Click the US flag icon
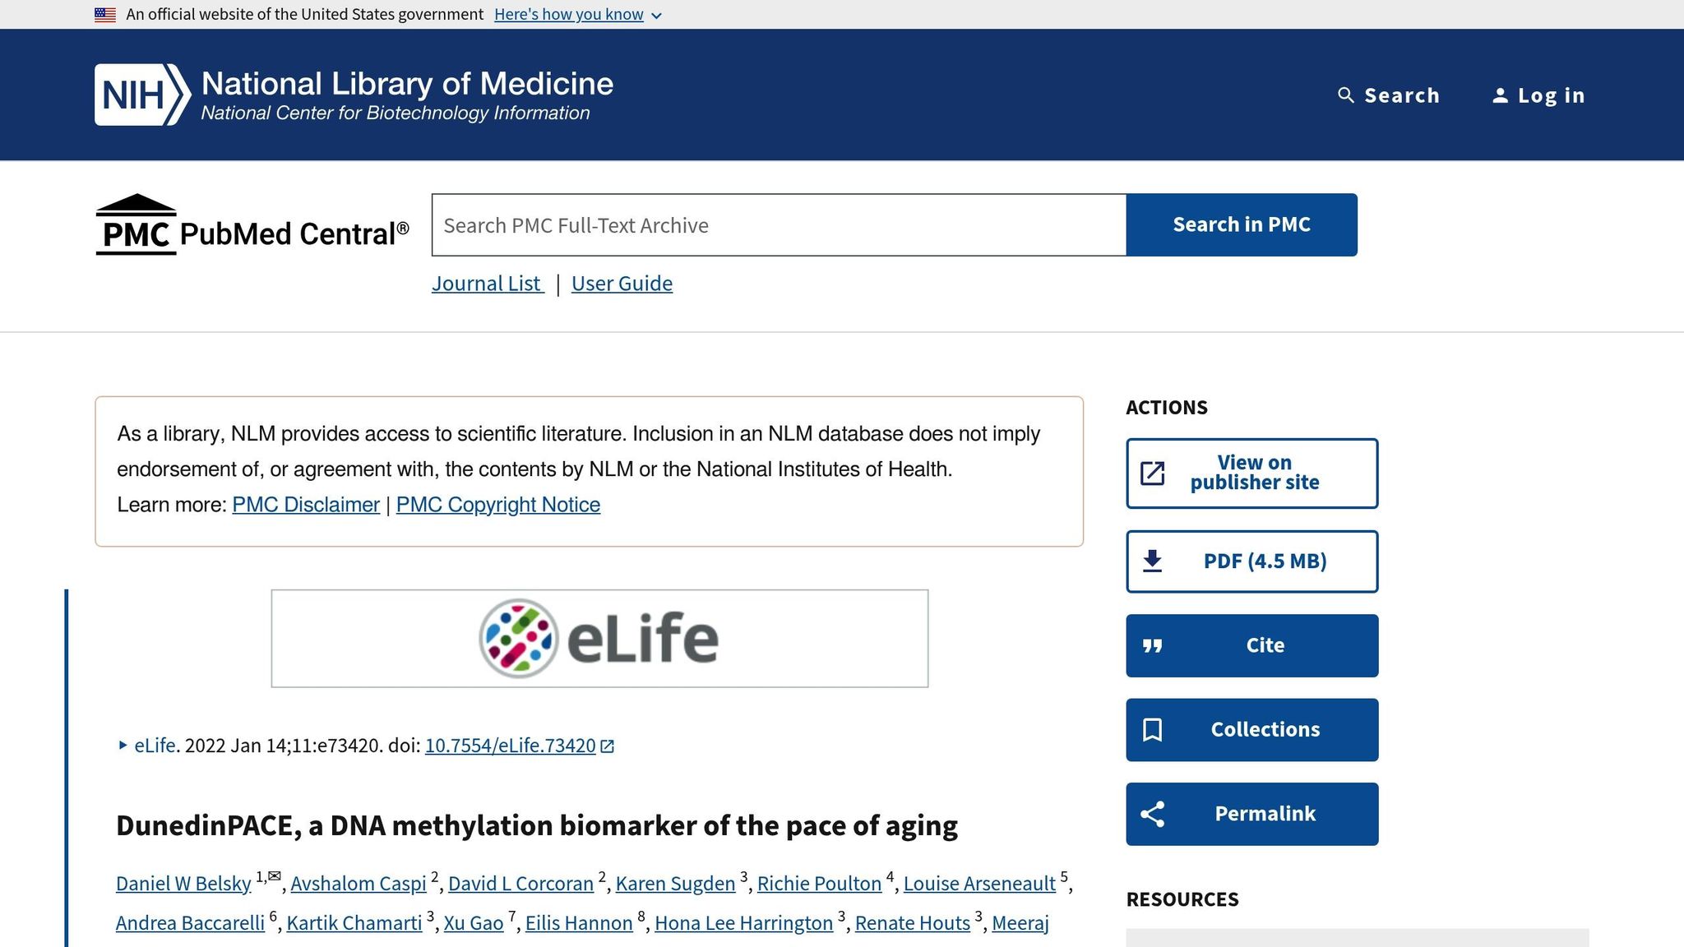 [105, 15]
